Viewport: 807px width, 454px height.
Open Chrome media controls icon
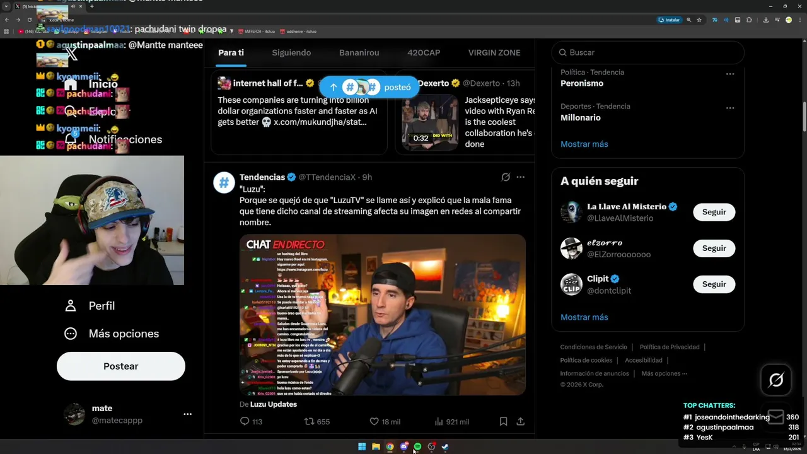click(776, 20)
